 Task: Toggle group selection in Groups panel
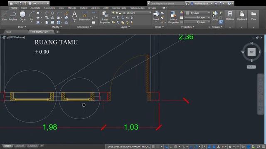pyautogui.click(x=221, y=22)
